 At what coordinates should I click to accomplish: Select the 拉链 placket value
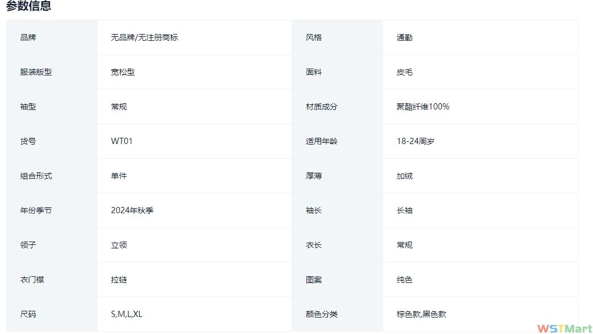coord(119,280)
